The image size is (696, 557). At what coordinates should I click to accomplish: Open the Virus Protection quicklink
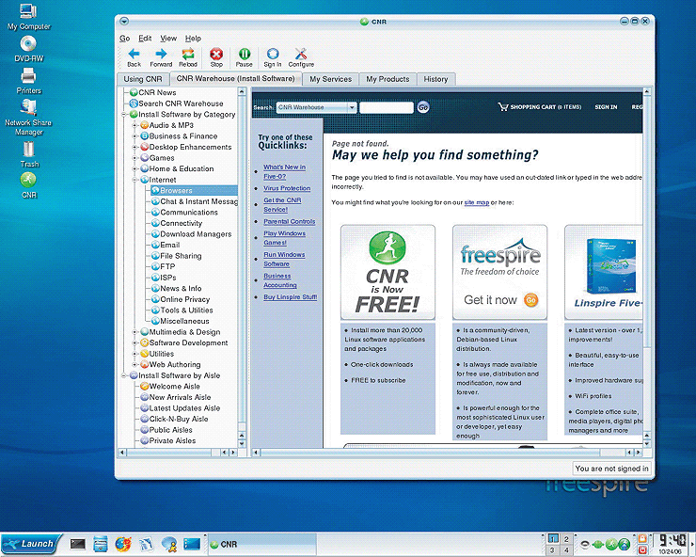(287, 188)
